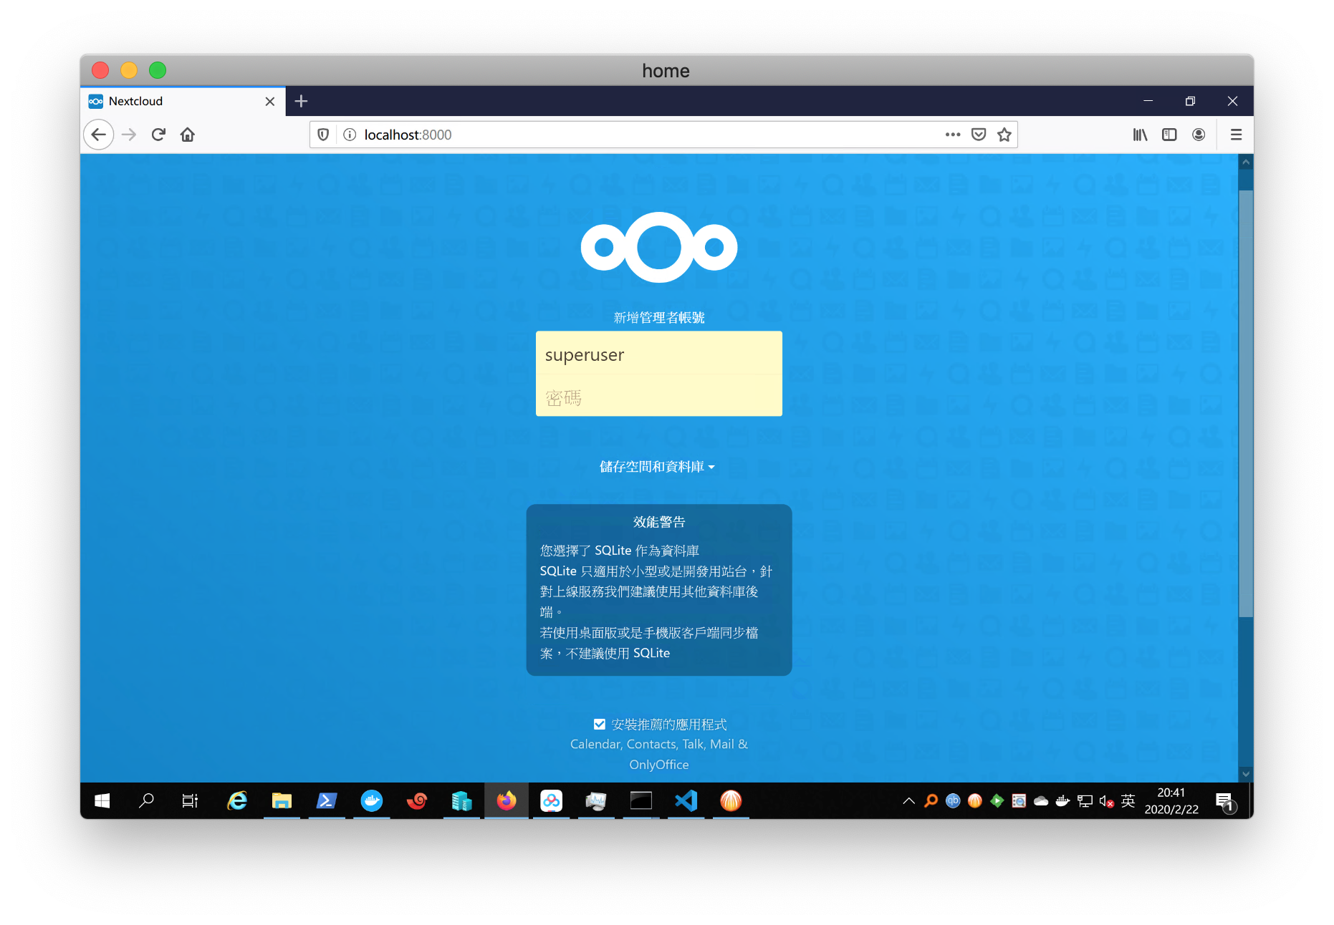Open the taskbar clock showing 20:41
This screenshot has width=1334, height=925.
point(1171,800)
